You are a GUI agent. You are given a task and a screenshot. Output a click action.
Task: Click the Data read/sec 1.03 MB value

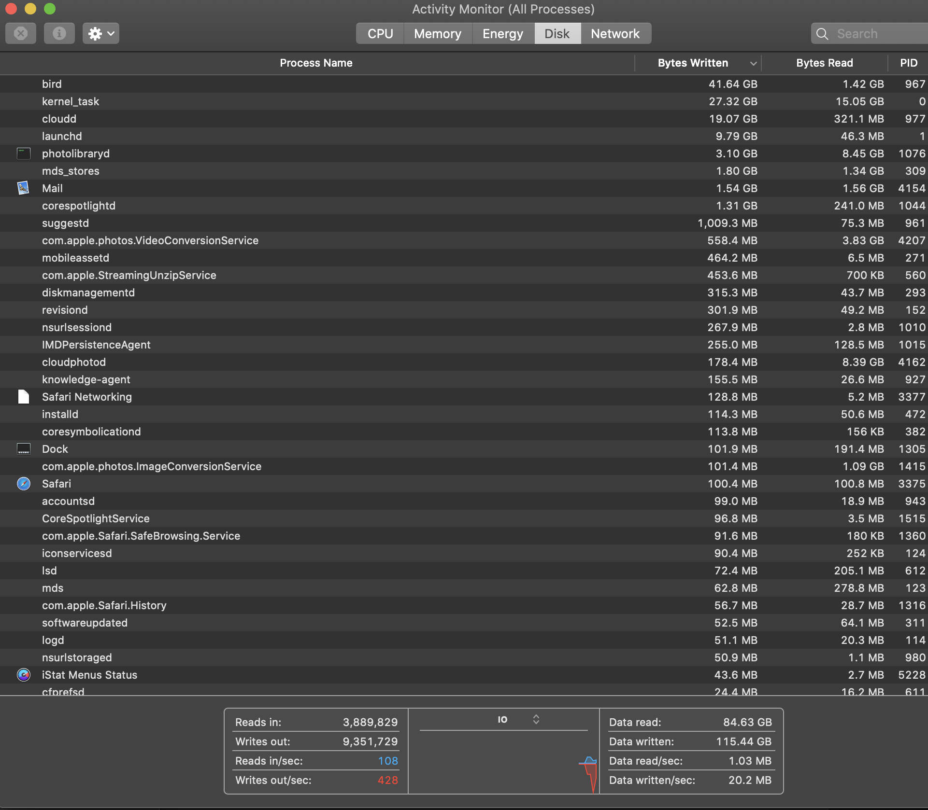pos(750,761)
